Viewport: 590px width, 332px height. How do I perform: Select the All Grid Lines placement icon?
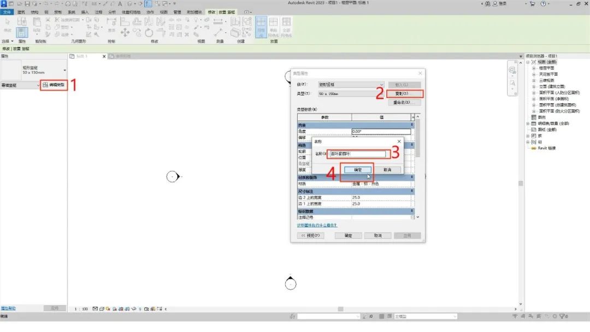pos(286,27)
